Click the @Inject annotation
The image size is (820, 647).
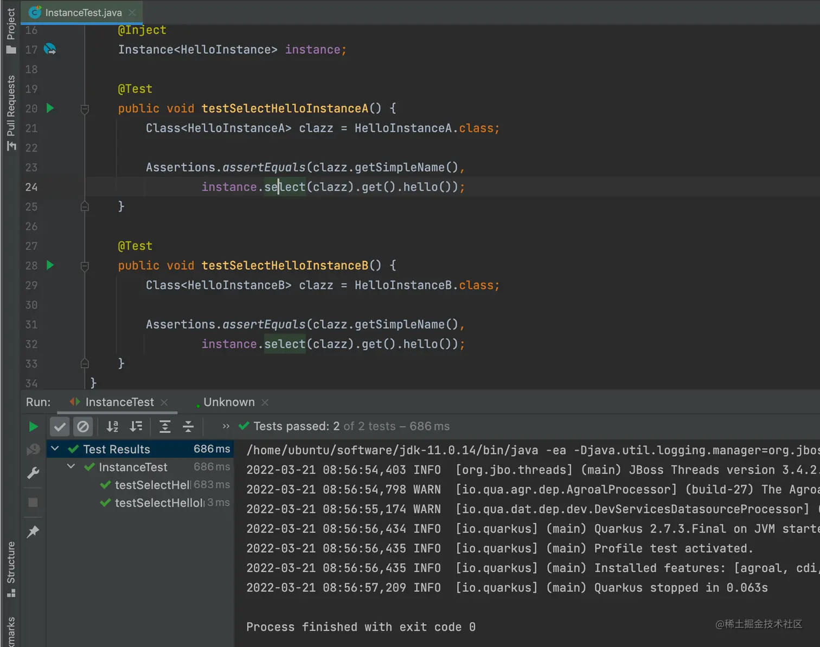coord(142,30)
